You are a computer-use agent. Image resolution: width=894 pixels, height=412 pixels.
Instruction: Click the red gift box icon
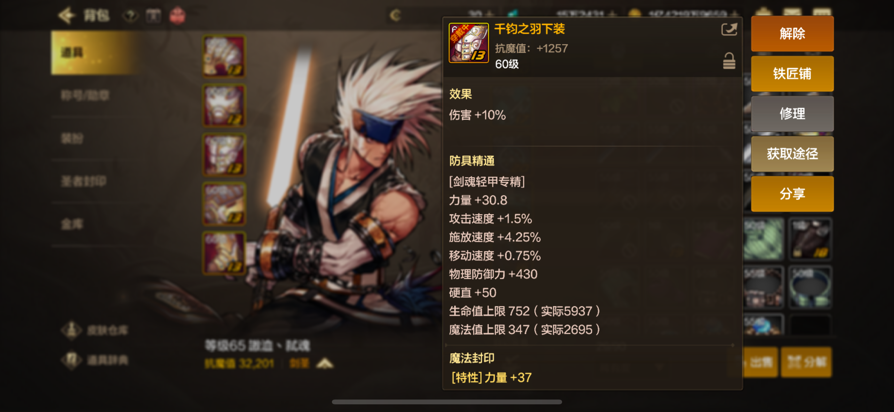point(177,16)
